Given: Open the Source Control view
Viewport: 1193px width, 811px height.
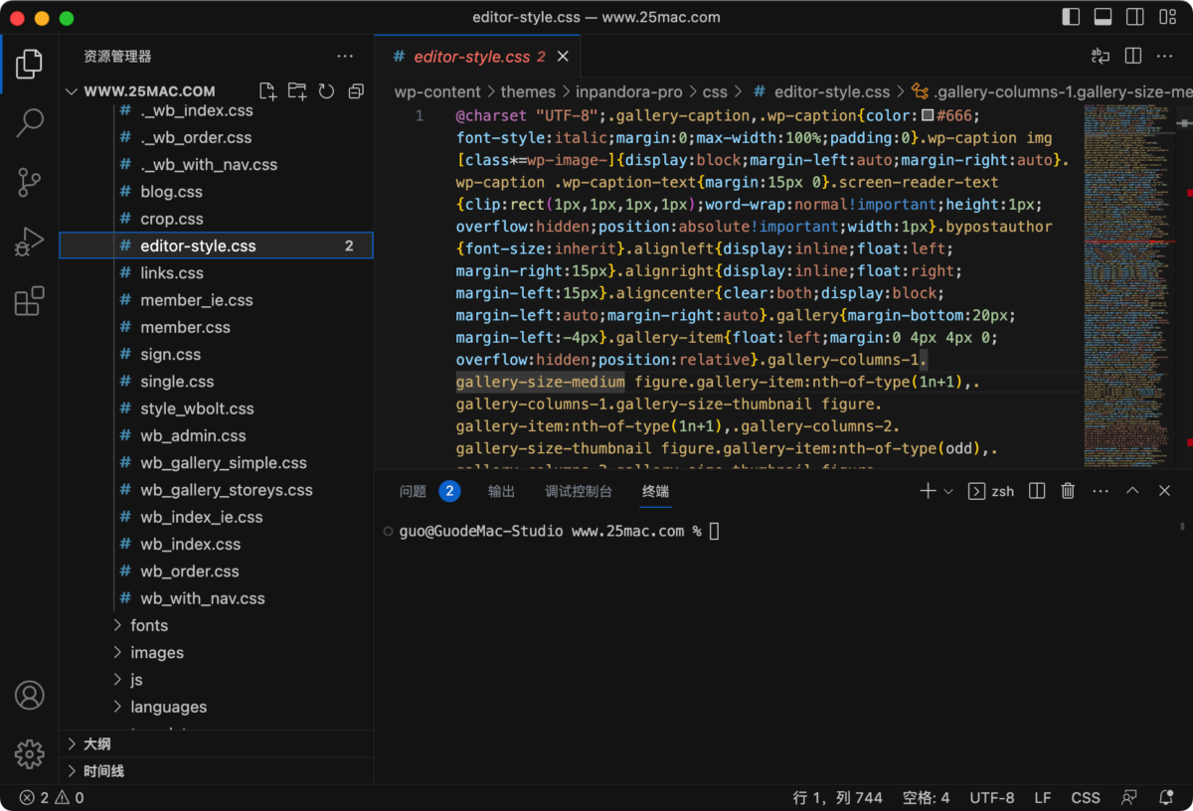Looking at the screenshot, I should (29, 182).
